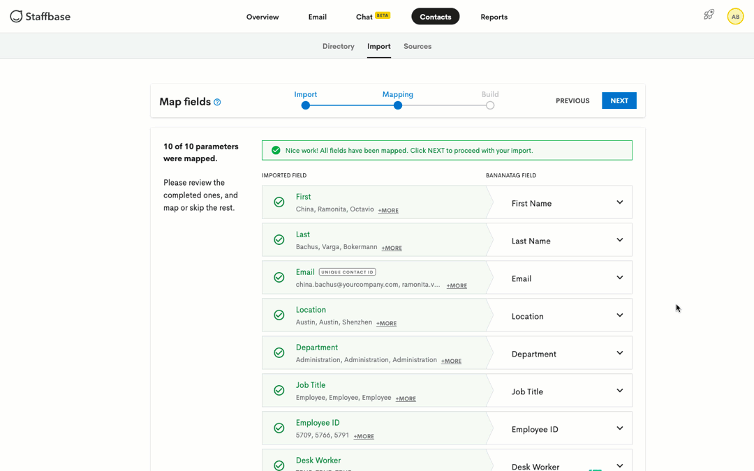
Task: Click the PREVIOUS button
Action: coord(572,100)
